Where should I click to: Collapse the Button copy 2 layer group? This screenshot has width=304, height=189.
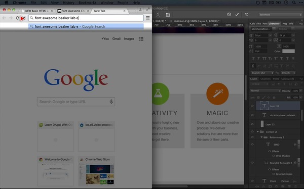pyautogui.click(x=261, y=137)
